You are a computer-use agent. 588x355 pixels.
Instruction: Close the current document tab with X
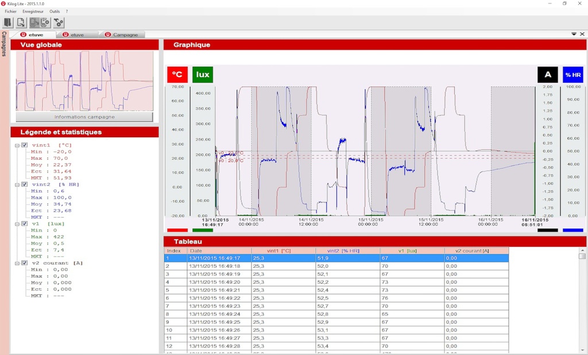582,34
